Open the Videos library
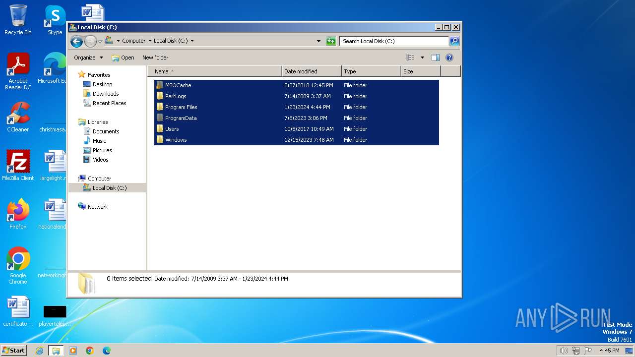635x357 pixels. pyautogui.click(x=100, y=160)
